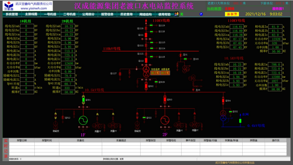
Task: Click the 洛1118 grounding switch symbol
Action: (x=151, y=31)
